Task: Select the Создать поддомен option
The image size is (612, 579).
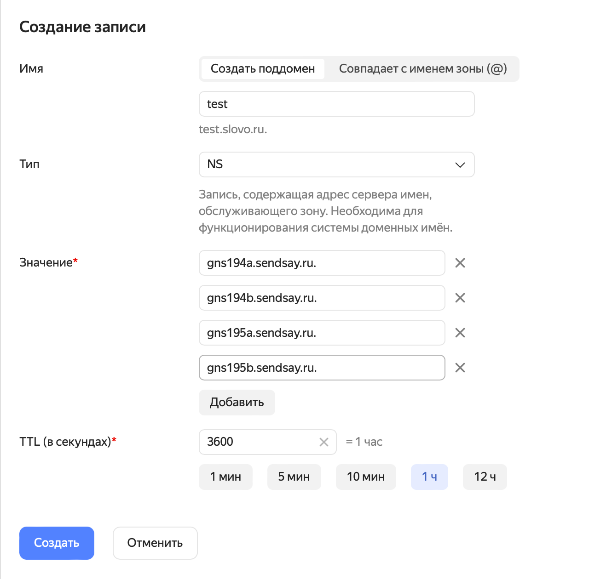Action: [x=263, y=69]
